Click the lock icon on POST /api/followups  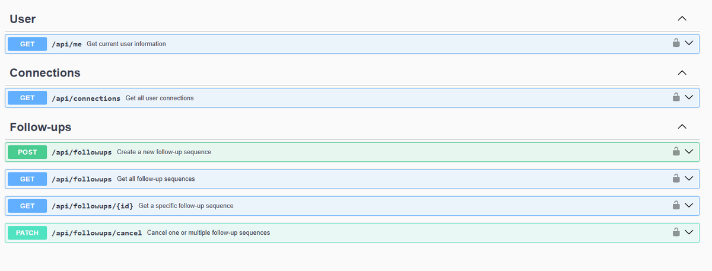click(675, 151)
